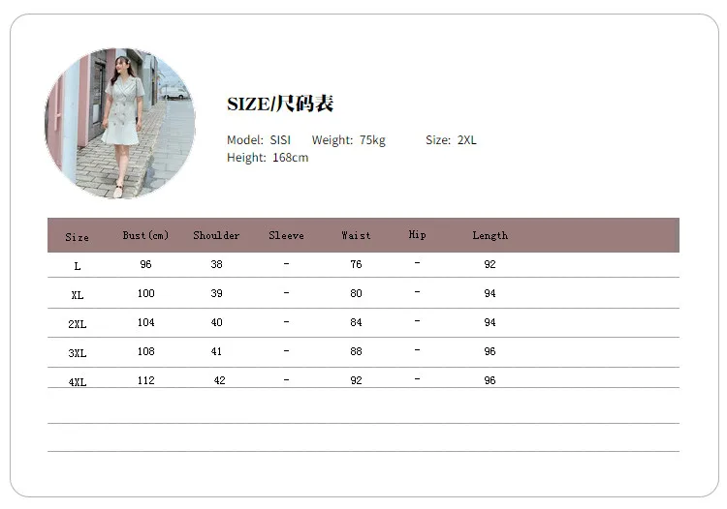Click bust value 100 in XL row
Screen dimensions: 727x509
click(146, 293)
